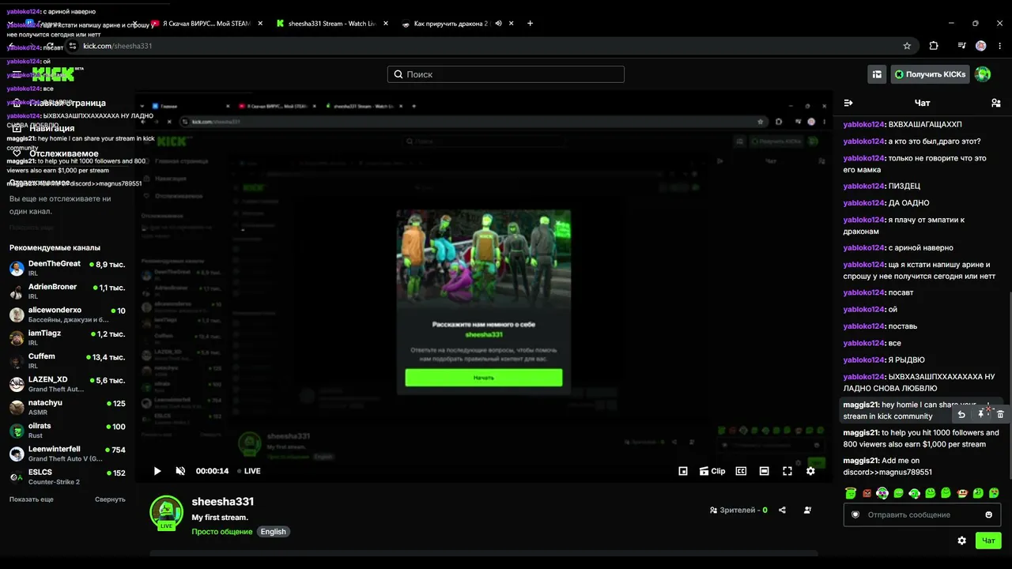Image resolution: width=1012 pixels, height=569 pixels.
Task: Switch to the Я Скачал ВИРУС tab
Action: pyautogui.click(x=207, y=24)
